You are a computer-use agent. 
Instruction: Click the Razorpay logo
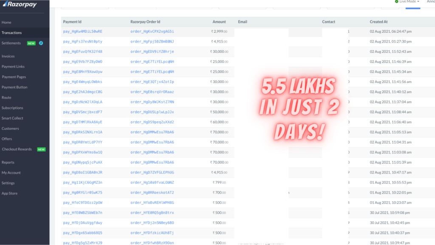19,5
